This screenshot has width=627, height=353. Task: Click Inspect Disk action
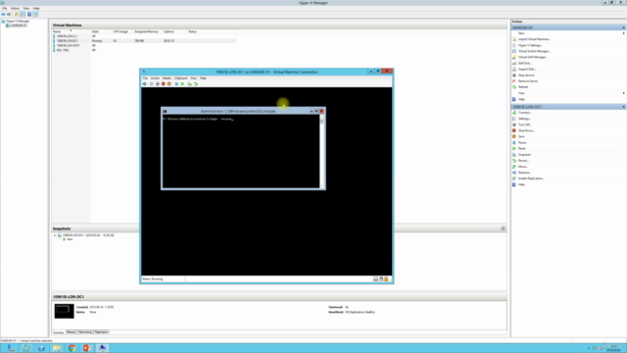527,70
